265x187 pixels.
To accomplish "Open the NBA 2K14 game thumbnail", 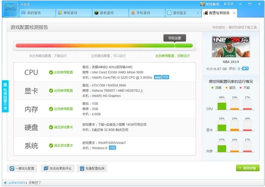I will click(x=227, y=50).
